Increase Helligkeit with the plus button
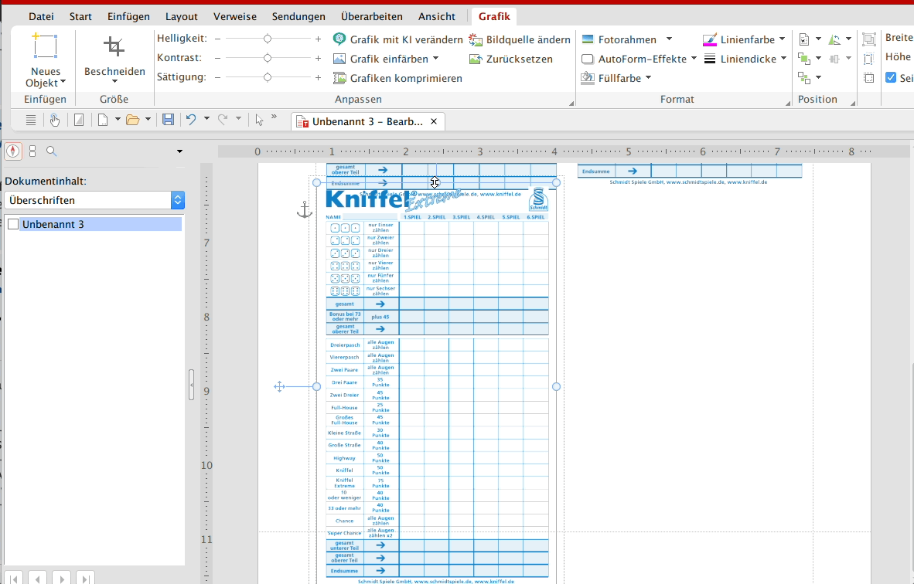The image size is (914, 584). pos(318,39)
